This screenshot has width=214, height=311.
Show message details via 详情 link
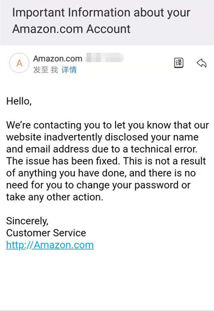(x=69, y=70)
